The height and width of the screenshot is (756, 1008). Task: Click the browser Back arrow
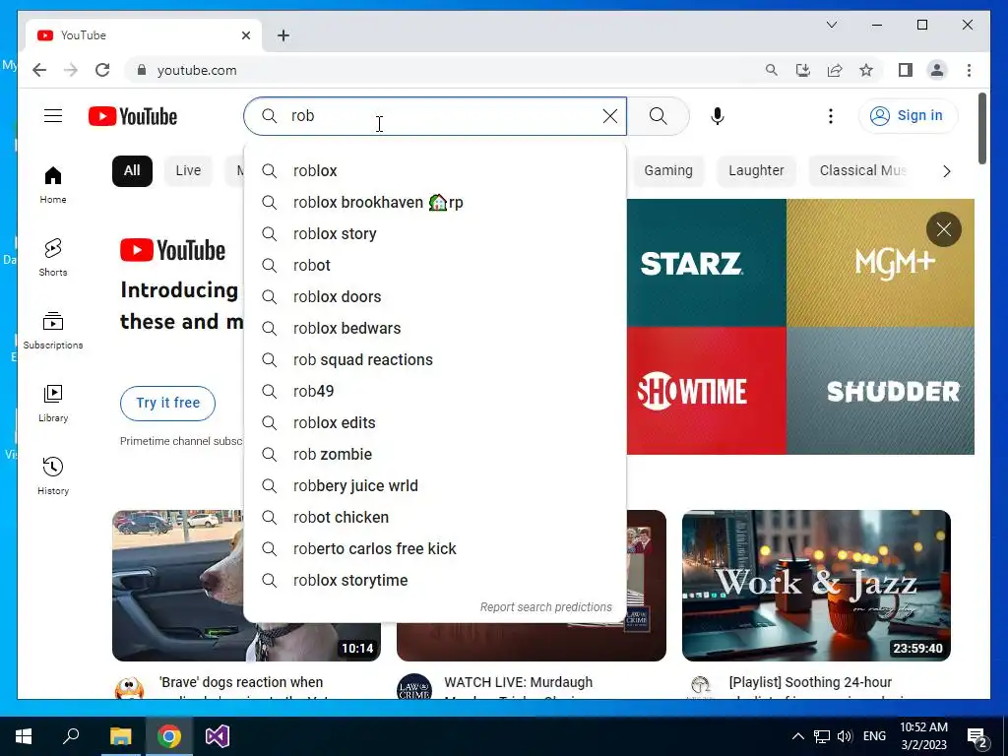[39, 70]
